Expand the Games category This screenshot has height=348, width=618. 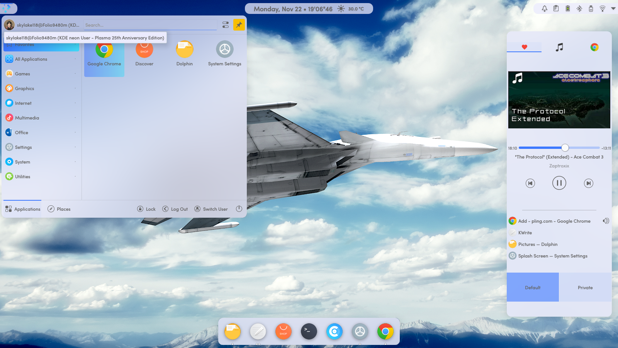pos(41,74)
